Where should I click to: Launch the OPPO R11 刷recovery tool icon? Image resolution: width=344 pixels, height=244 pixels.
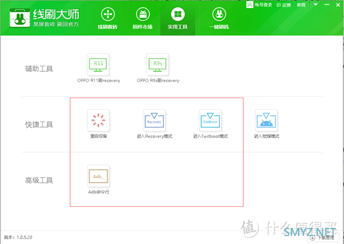point(98,64)
